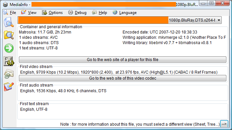This screenshot has width=232, height=130.
Task: Click '1 text streams: UTF-8' text
Action: 38,48
